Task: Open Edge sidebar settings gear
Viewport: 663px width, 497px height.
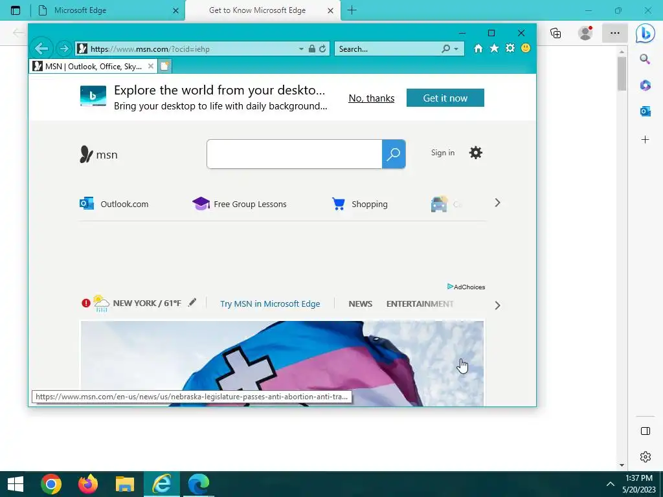Action: click(646, 457)
